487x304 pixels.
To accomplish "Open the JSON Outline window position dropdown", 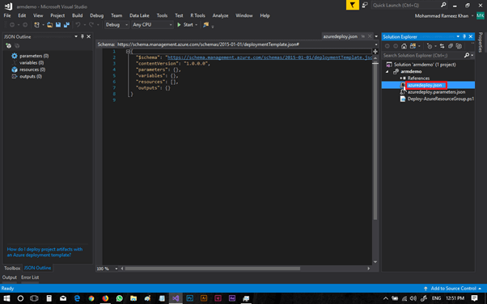I will (76, 36).
